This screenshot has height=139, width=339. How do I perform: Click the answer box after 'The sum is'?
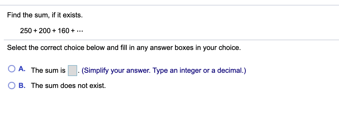(72, 71)
